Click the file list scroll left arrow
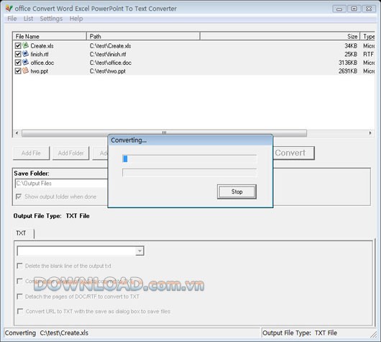381x342 pixels. click(17, 133)
